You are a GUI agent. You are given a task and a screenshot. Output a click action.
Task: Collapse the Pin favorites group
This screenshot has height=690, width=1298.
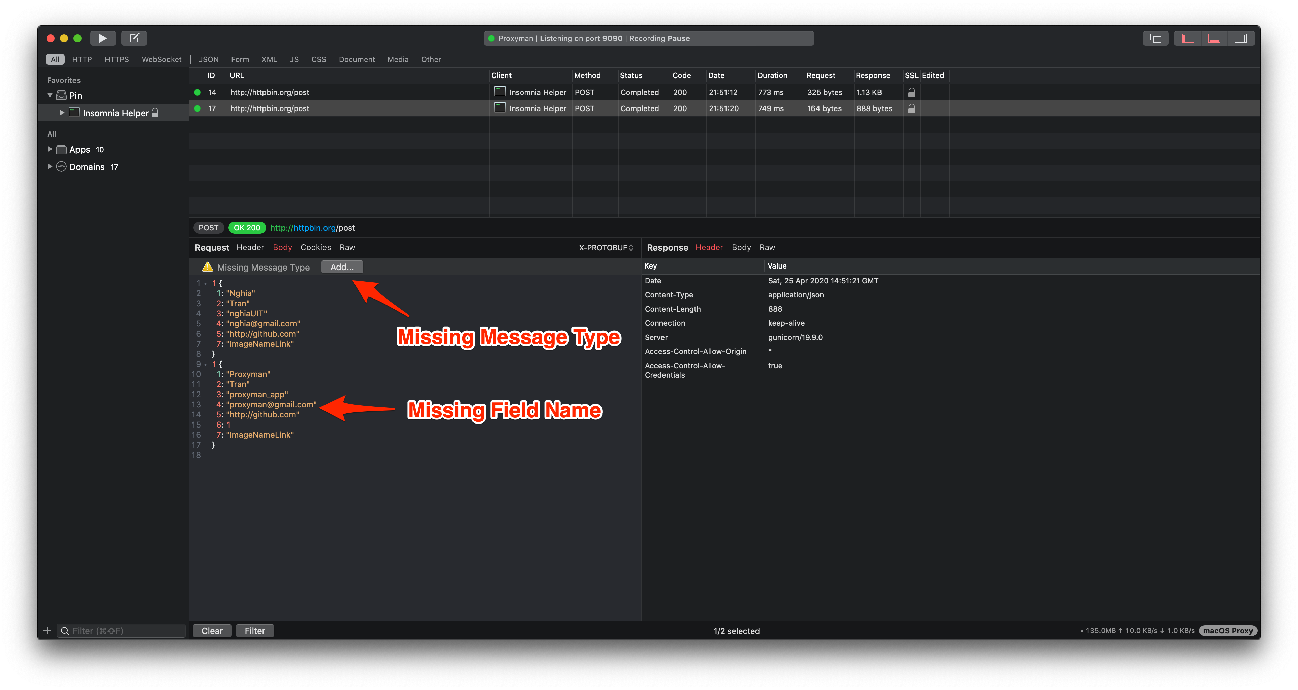[50, 95]
